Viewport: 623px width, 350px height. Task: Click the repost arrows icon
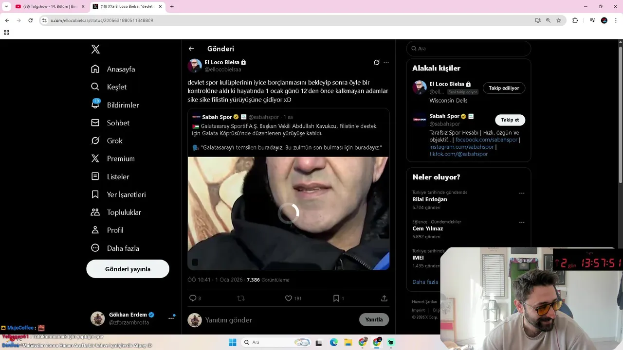240,298
